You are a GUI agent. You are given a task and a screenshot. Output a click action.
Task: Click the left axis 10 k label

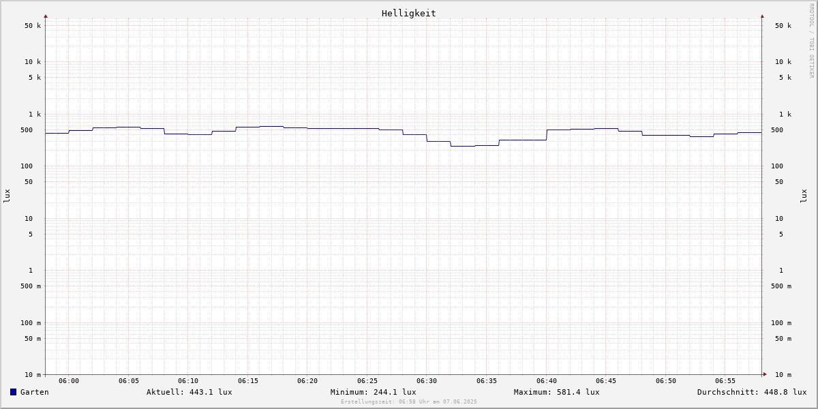click(33, 62)
